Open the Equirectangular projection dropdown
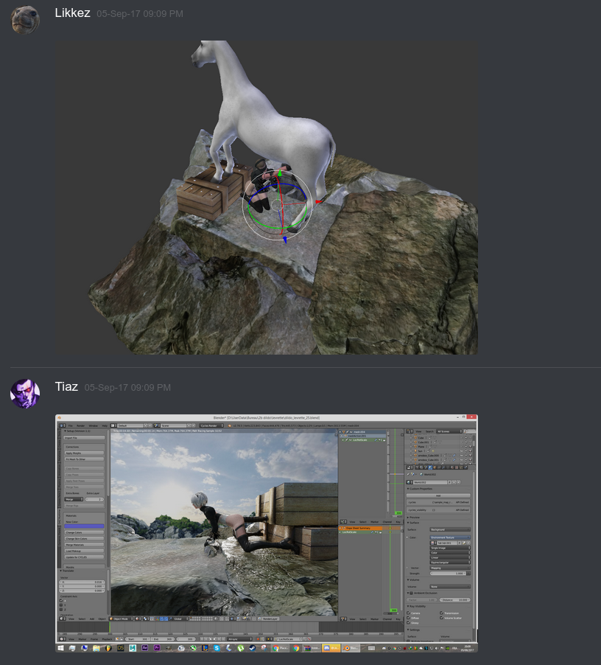The width and height of the screenshot is (601, 665). pyautogui.click(x=450, y=563)
